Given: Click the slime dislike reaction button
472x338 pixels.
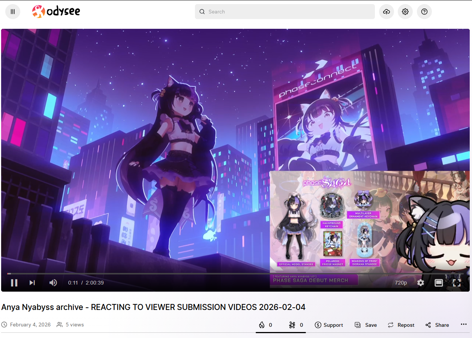Looking at the screenshot, I should coord(296,325).
